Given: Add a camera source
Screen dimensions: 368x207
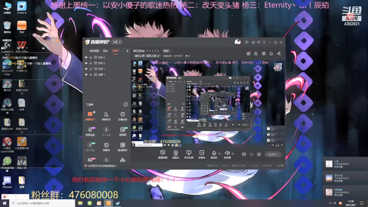Looking at the screenshot, I should [176, 155].
